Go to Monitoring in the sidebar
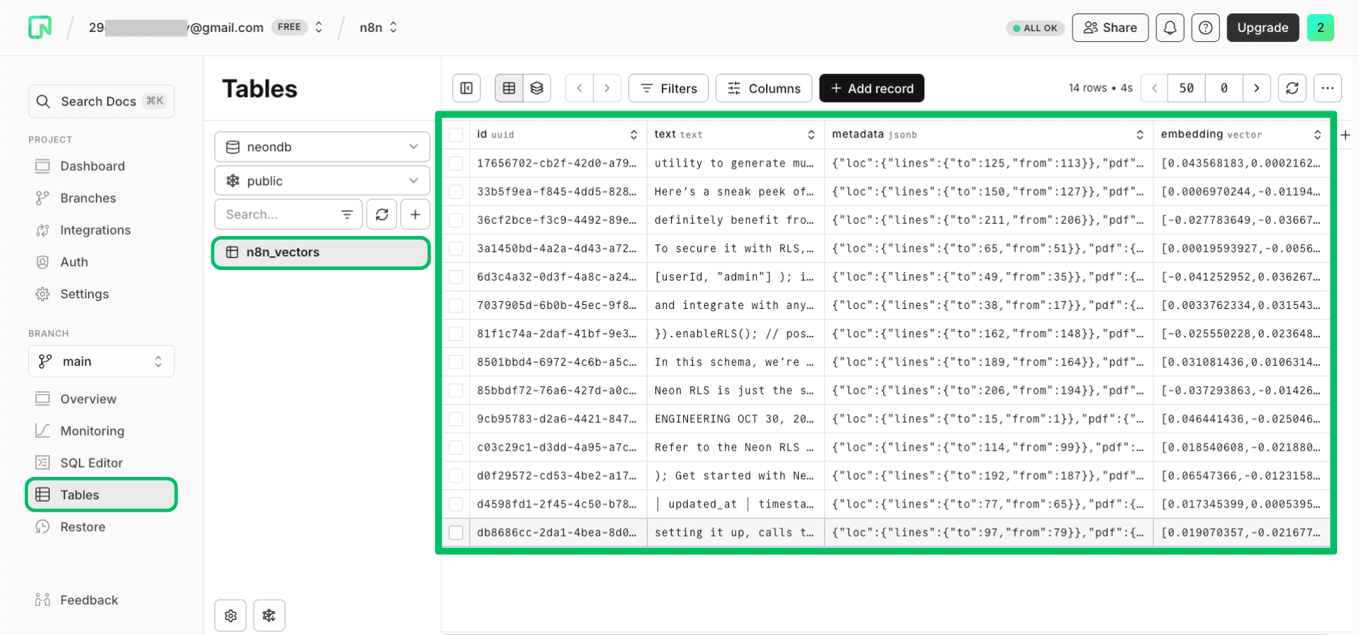 click(91, 431)
